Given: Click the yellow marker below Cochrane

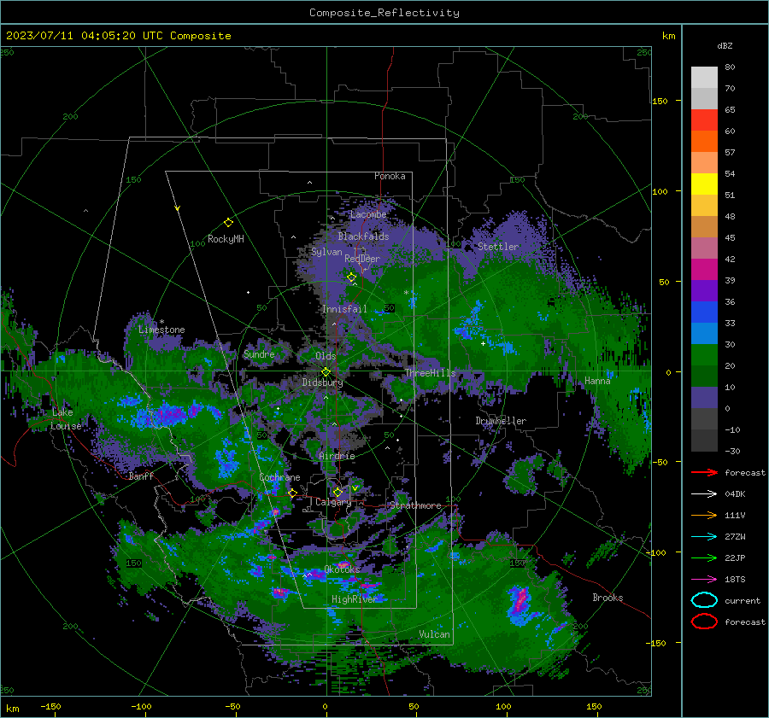Looking at the screenshot, I should (293, 493).
